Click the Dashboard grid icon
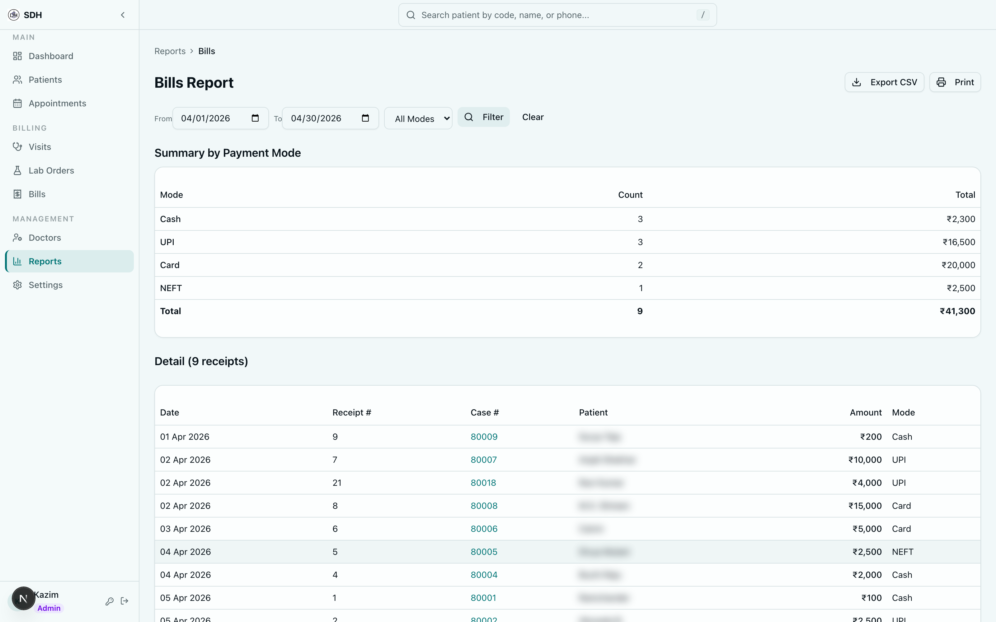Viewport: 996px width, 622px height. [x=17, y=56]
